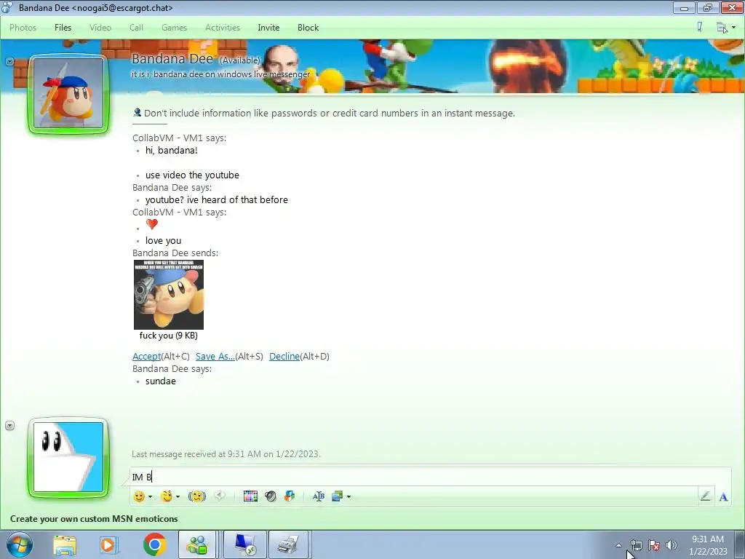The width and height of the screenshot is (745, 559).
Task: Click the 'Last message received' status line
Action: (226, 454)
